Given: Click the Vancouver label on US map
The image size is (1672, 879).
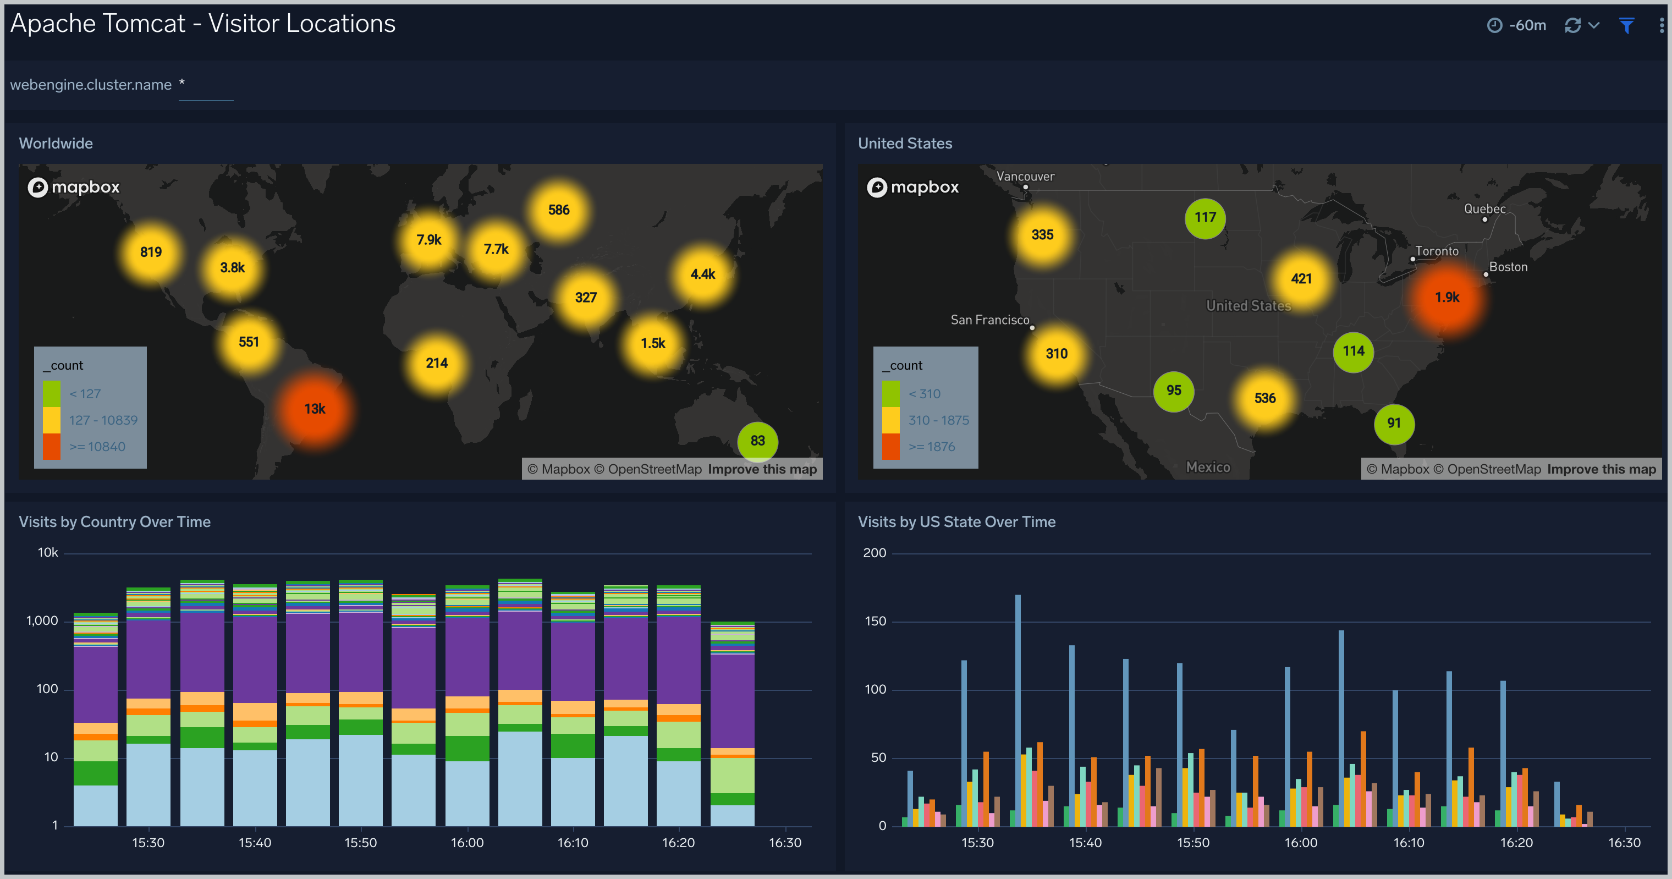Looking at the screenshot, I should click(1026, 177).
